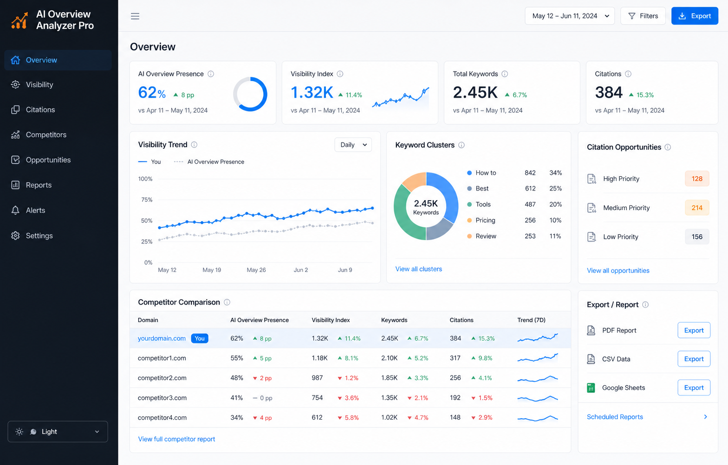
Task: Open Settings from the sidebar
Action: (x=58, y=236)
